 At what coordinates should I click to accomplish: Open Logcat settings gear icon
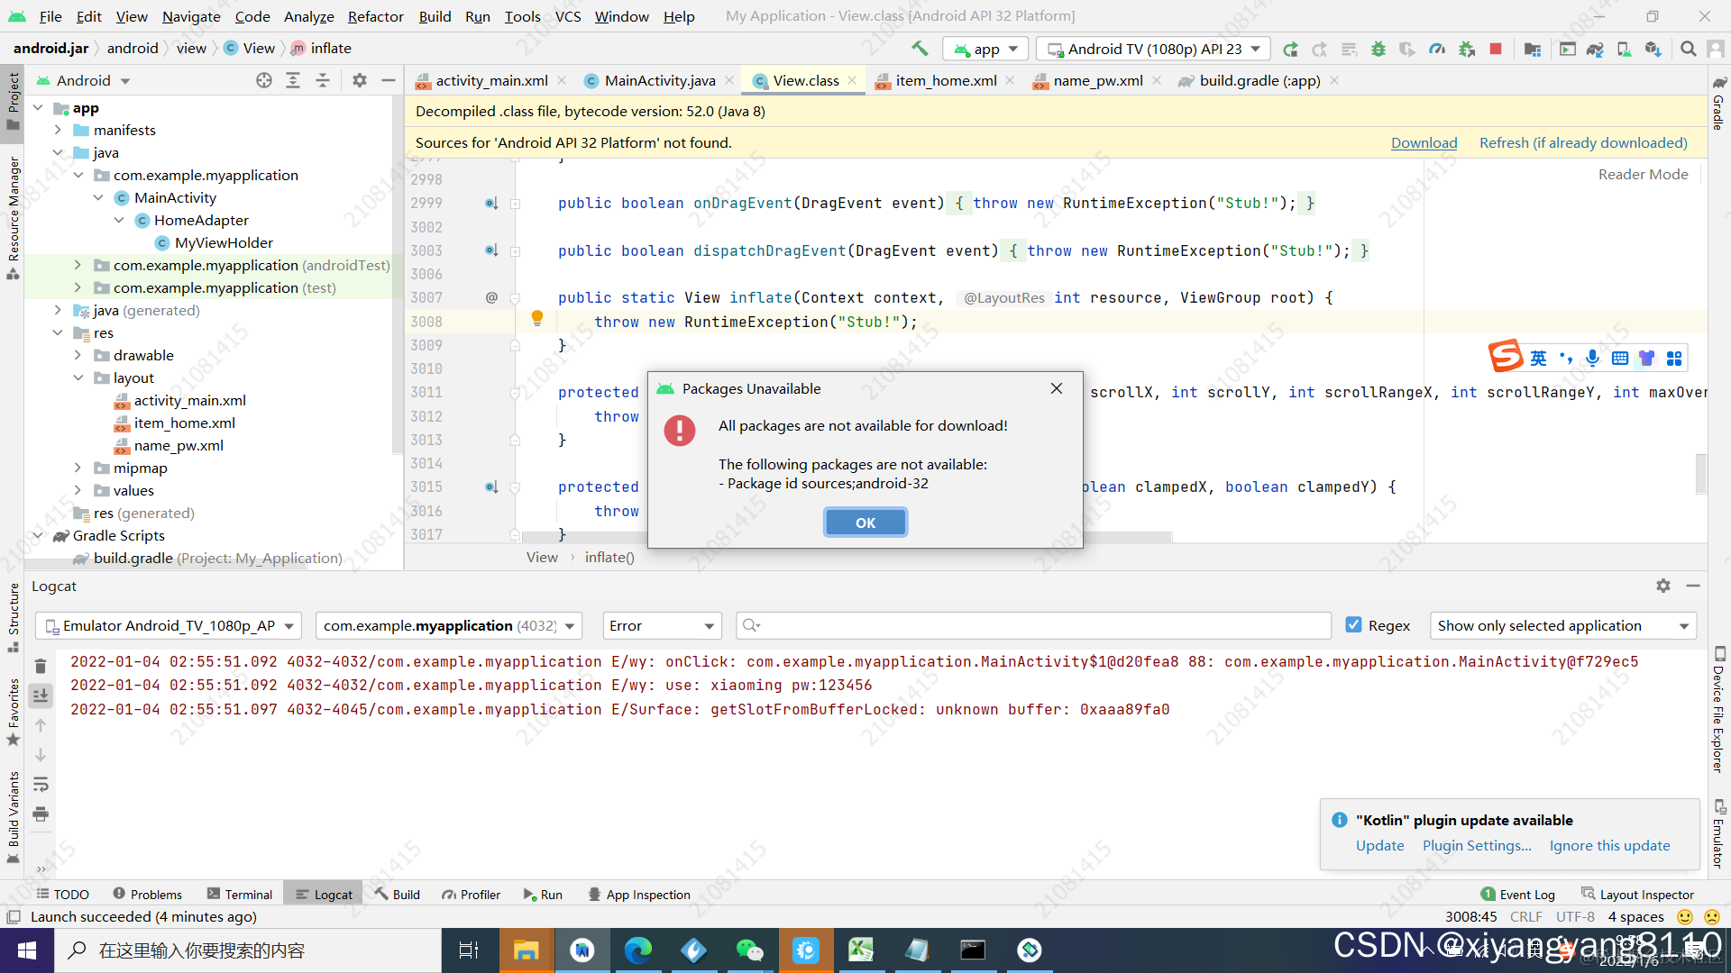(1663, 586)
